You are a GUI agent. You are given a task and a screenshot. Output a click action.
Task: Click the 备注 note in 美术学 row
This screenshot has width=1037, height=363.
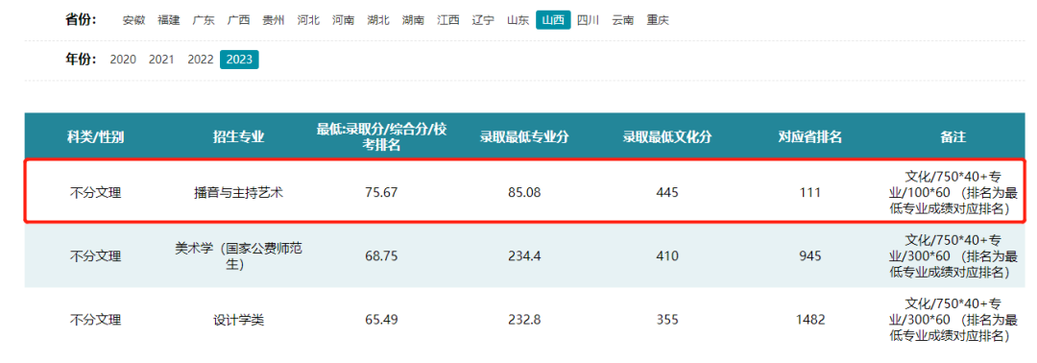click(x=953, y=255)
